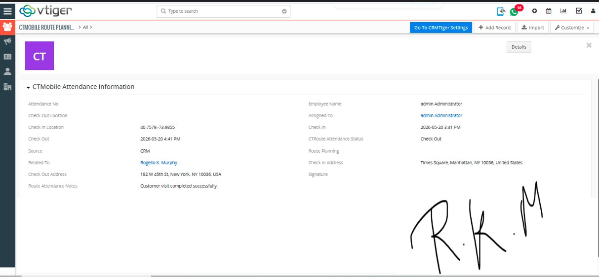
Task: Click the Signature label
Action: pos(318,174)
